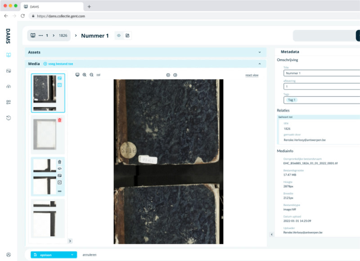Viewport: 360px width, 261px height.
Task: Click the main book cover image in viewer
Action: tap(168, 162)
